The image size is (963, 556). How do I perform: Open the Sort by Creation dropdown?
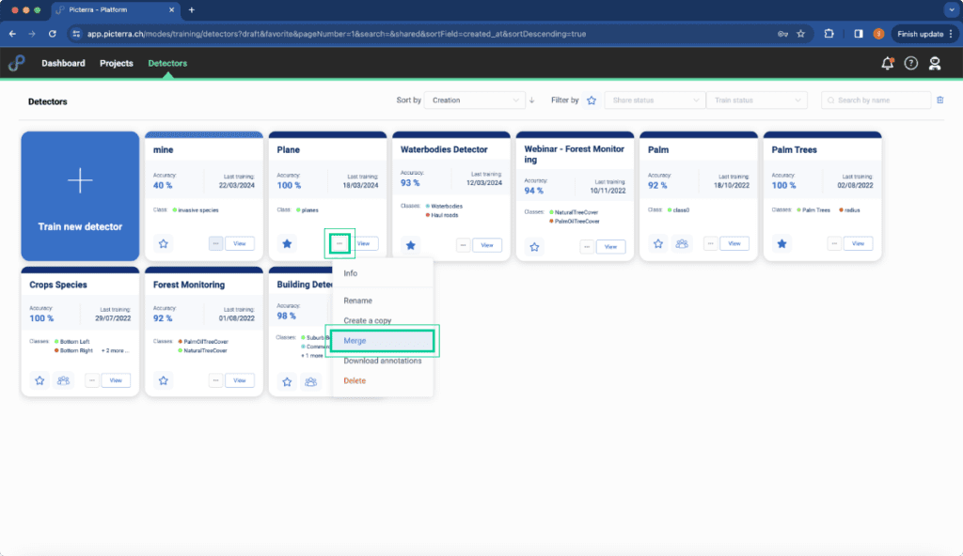pos(474,100)
